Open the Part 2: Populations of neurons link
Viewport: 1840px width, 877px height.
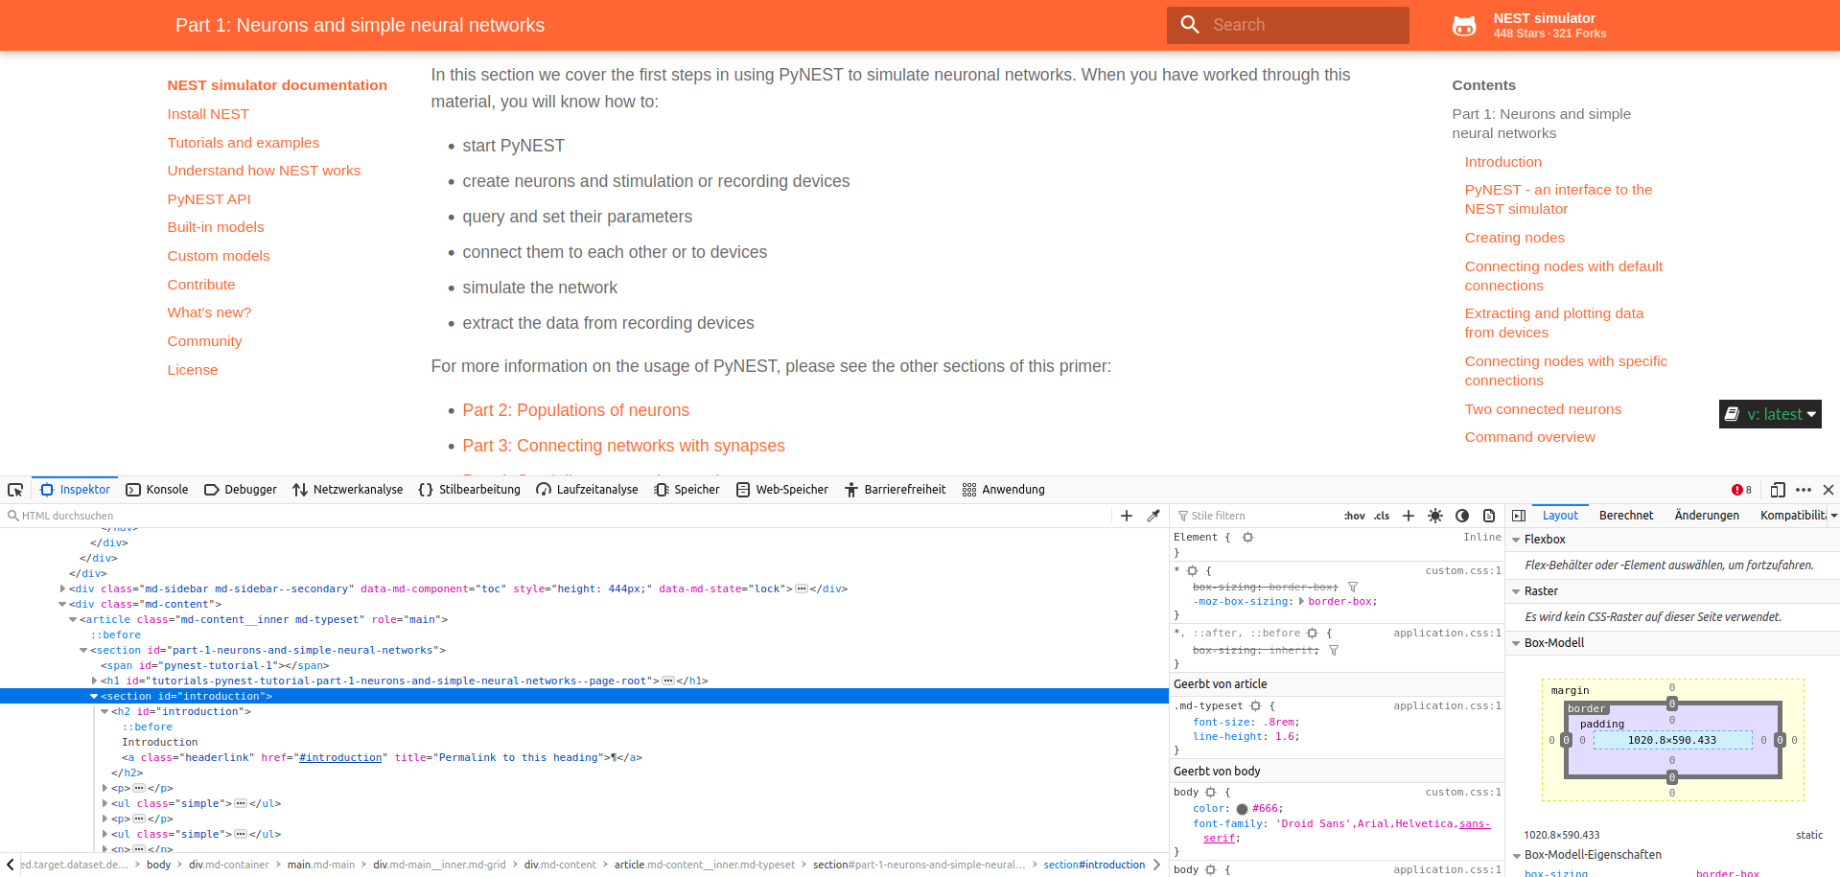click(575, 410)
